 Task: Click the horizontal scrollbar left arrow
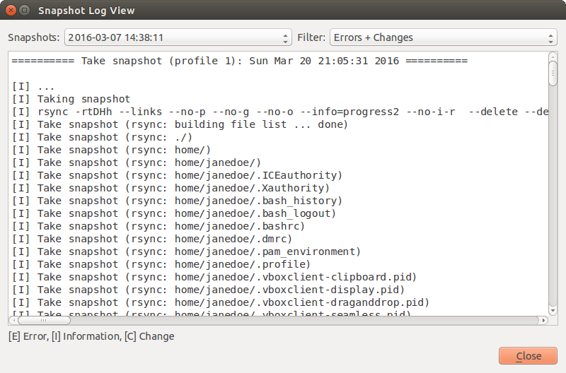coord(13,320)
